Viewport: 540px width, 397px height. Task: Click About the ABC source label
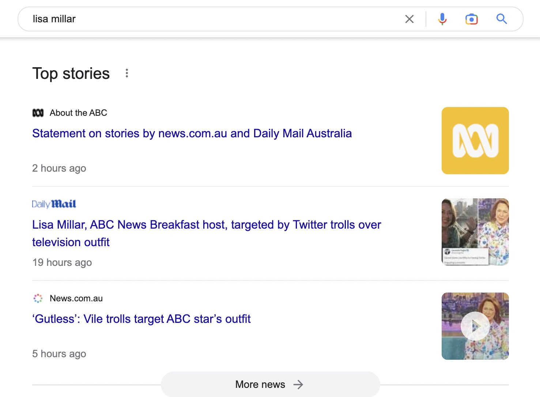click(x=79, y=113)
